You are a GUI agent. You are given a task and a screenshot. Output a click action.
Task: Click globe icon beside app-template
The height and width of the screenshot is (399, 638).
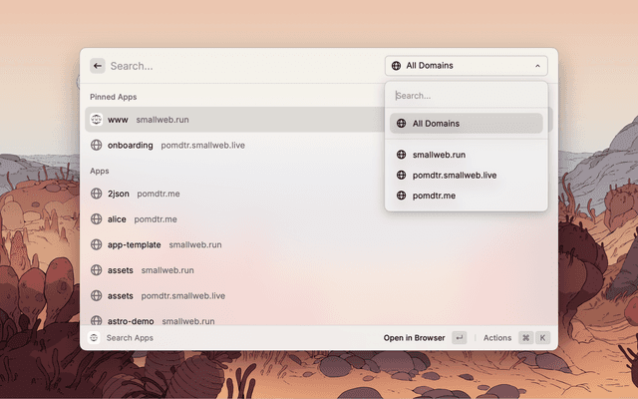point(97,244)
